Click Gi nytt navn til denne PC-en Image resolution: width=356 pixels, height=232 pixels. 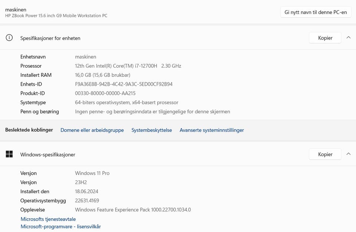[316, 12]
